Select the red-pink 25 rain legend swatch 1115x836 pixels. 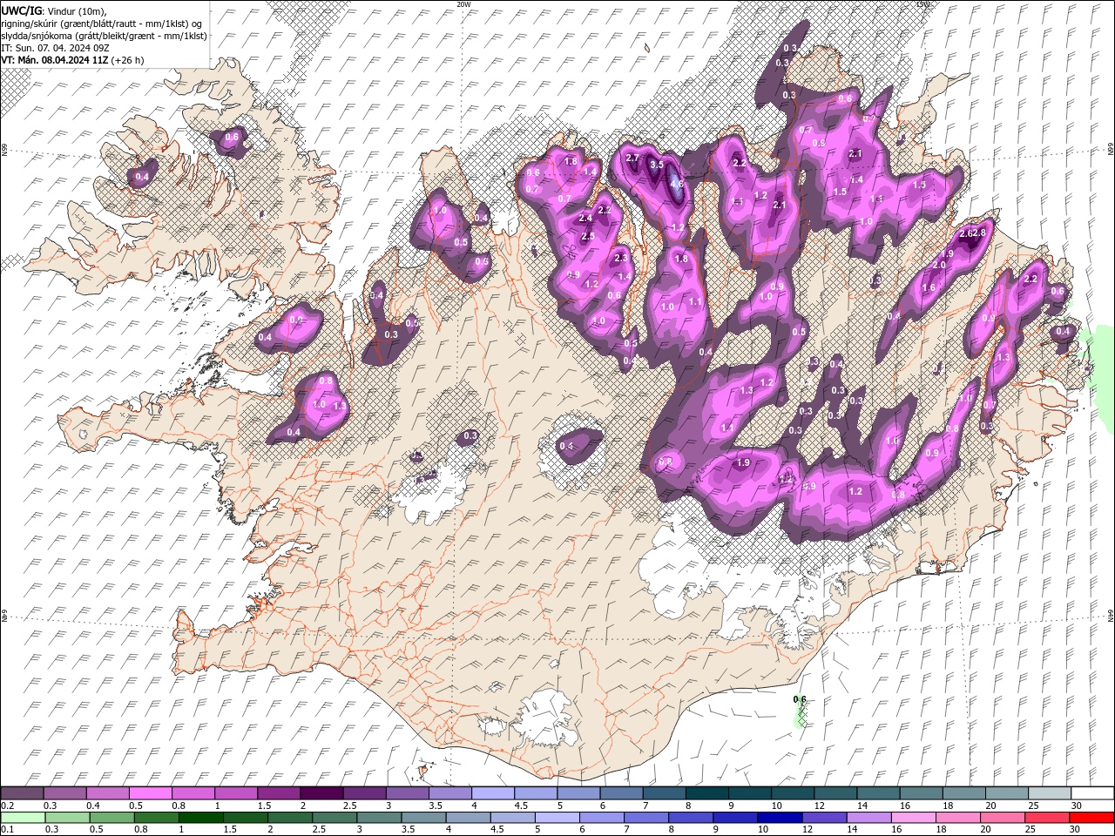[x=1046, y=818]
